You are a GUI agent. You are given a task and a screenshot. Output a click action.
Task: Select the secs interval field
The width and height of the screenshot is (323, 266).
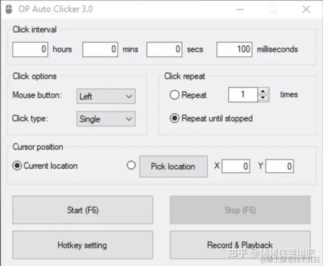tap(164, 50)
